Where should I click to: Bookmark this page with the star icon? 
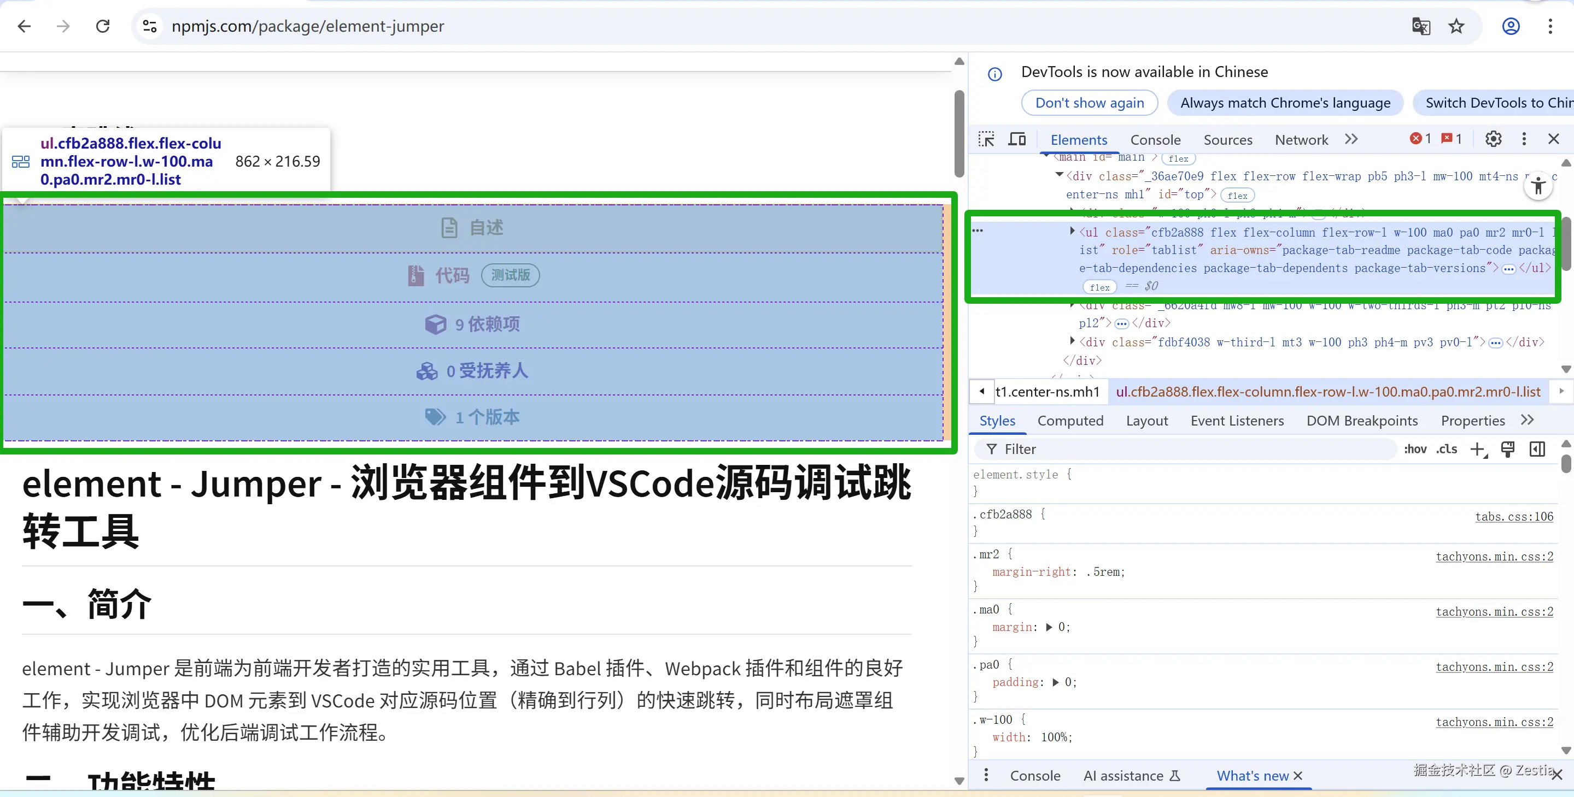pyautogui.click(x=1456, y=26)
